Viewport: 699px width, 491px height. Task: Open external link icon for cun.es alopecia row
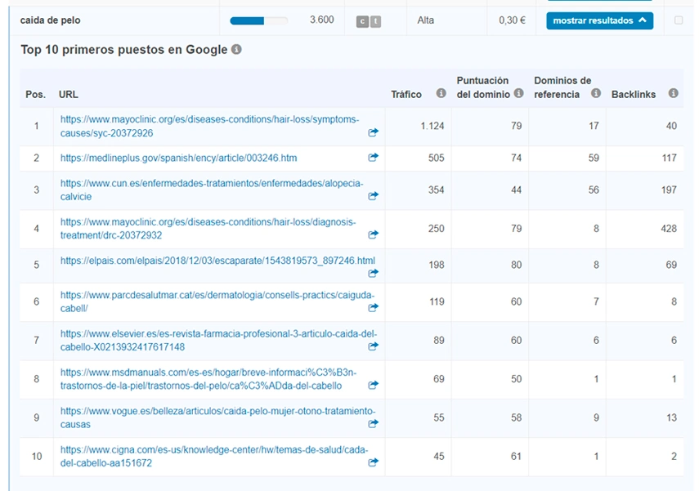click(373, 195)
